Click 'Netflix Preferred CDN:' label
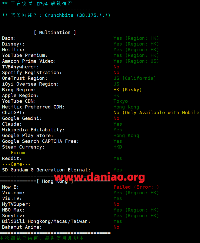Image resolution: width=200 pixels, height=243 pixels. click(33, 107)
